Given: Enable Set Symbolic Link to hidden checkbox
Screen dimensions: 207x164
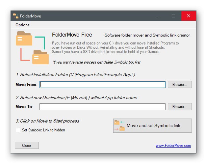Looking at the screenshot, I should coord(18,130).
